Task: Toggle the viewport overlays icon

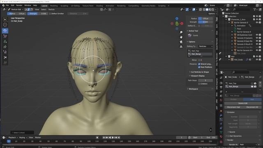Action: click(x=194, y=9)
